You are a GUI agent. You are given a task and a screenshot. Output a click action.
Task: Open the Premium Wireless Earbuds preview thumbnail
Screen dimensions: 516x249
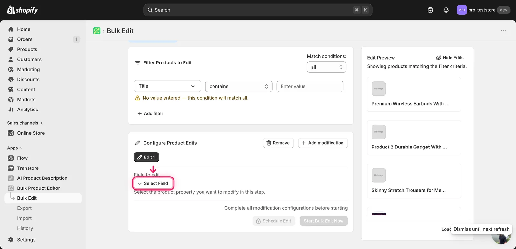coord(379,89)
